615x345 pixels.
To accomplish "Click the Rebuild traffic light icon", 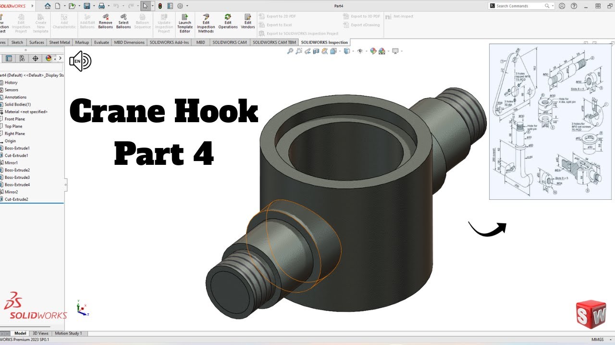I will click(x=160, y=6).
